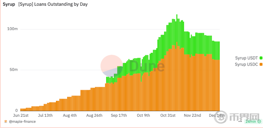
Task: Toggle the Syrup USDC orange legend swatch
Action: point(261,64)
